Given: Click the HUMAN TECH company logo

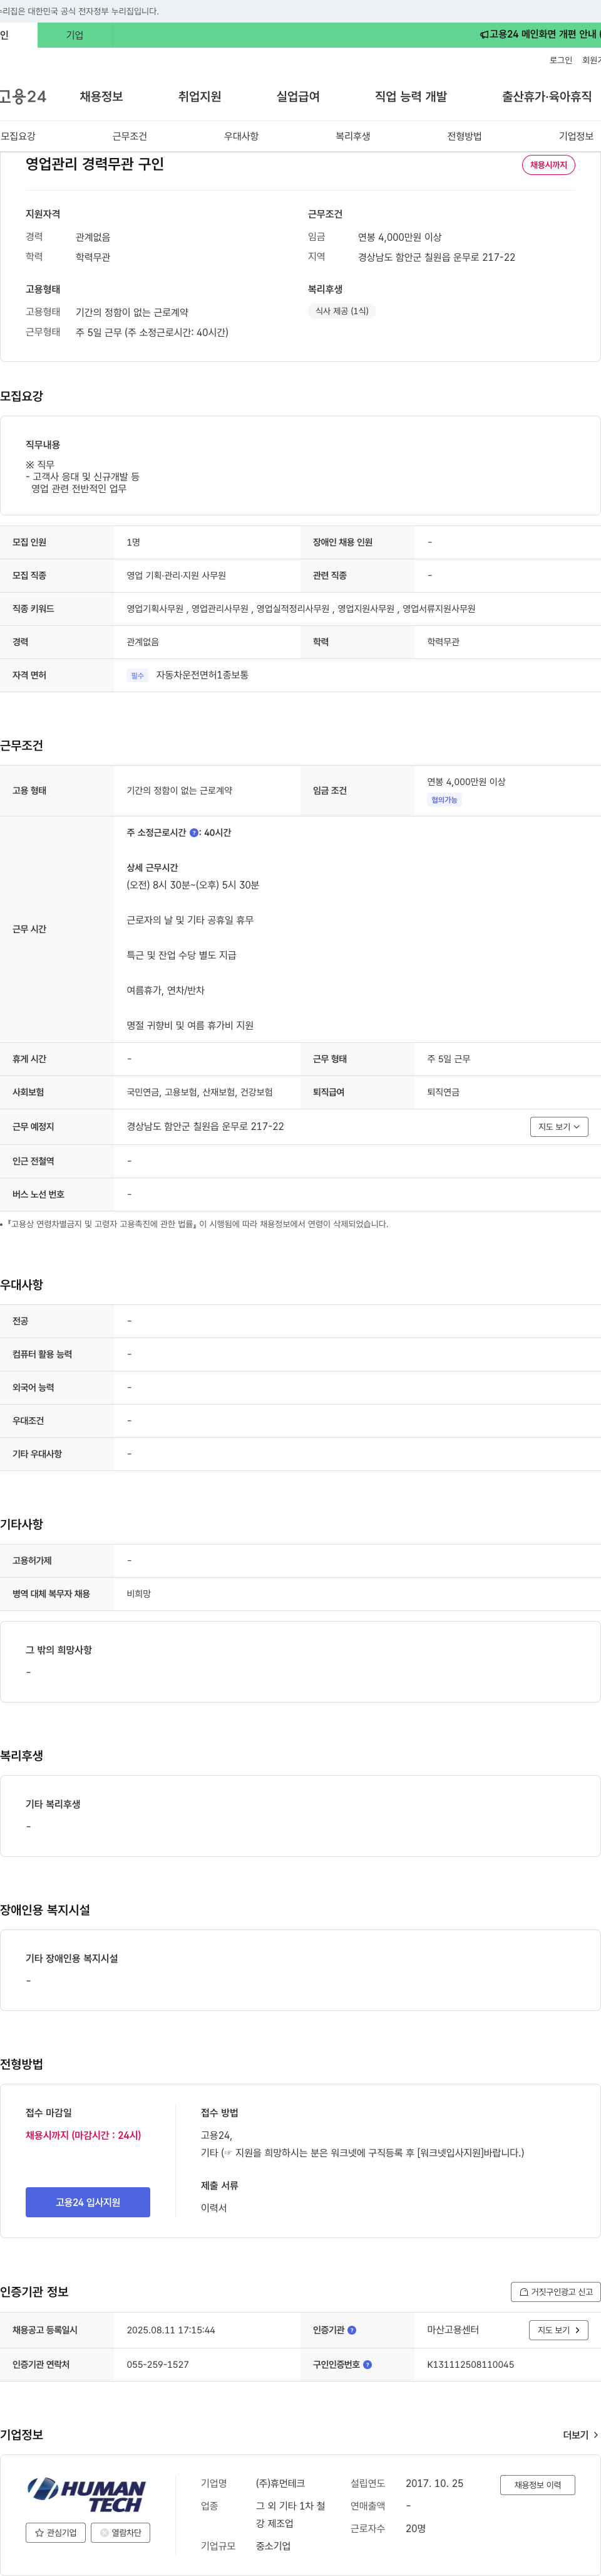Looking at the screenshot, I should coord(87,2494).
